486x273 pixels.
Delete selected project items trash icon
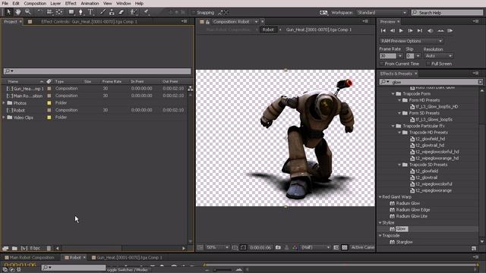49,248
